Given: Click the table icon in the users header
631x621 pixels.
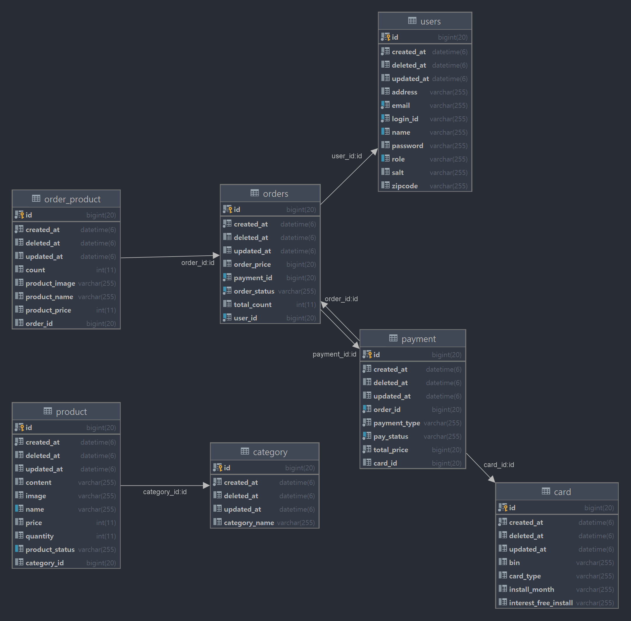Looking at the screenshot, I should [412, 21].
